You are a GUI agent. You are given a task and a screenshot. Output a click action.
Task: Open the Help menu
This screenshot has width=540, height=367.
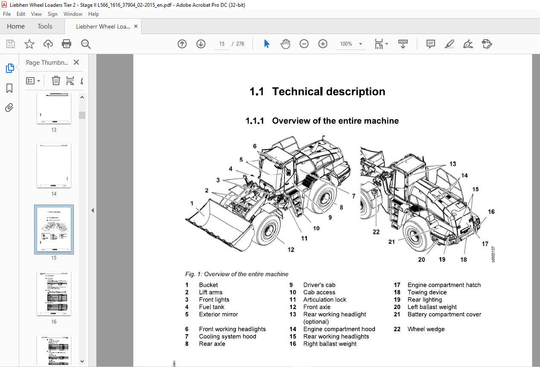click(93, 14)
